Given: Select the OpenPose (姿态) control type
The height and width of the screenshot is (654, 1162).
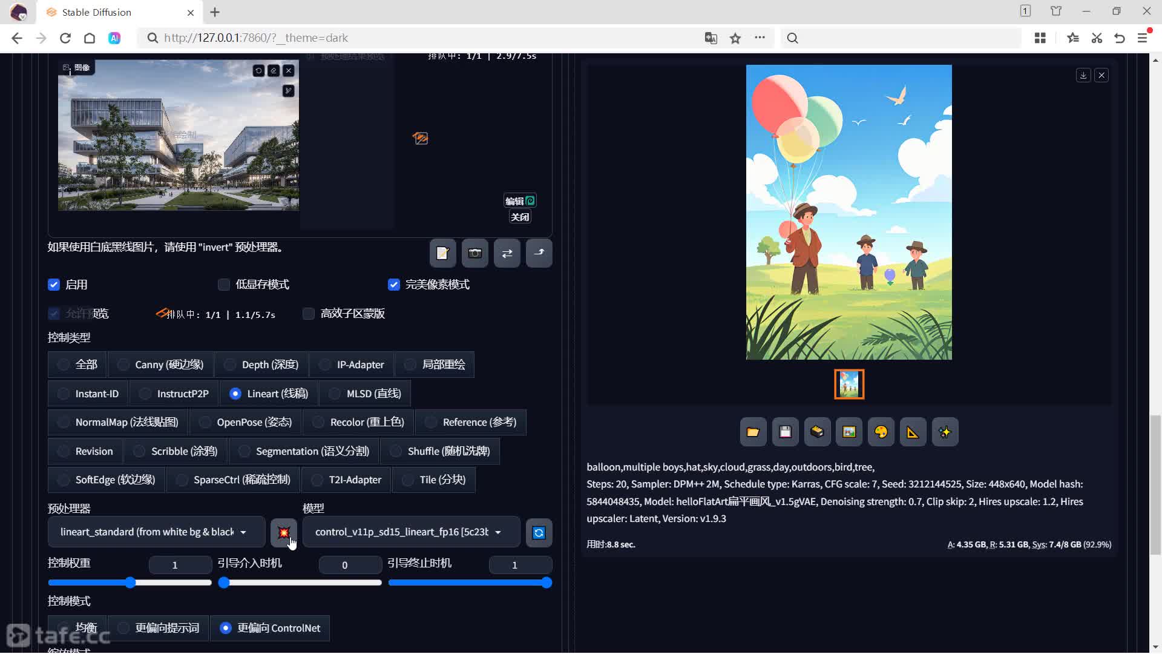Looking at the screenshot, I should click(246, 422).
